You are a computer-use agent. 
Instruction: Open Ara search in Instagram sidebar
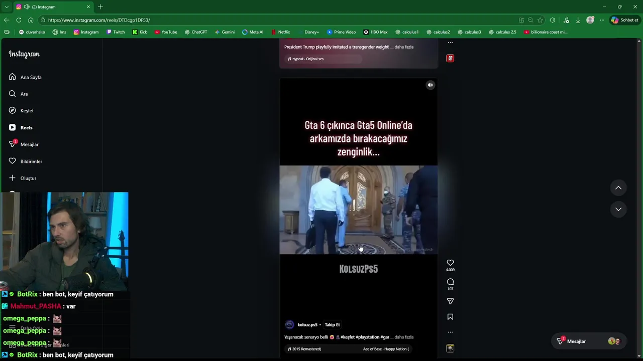click(18, 94)
